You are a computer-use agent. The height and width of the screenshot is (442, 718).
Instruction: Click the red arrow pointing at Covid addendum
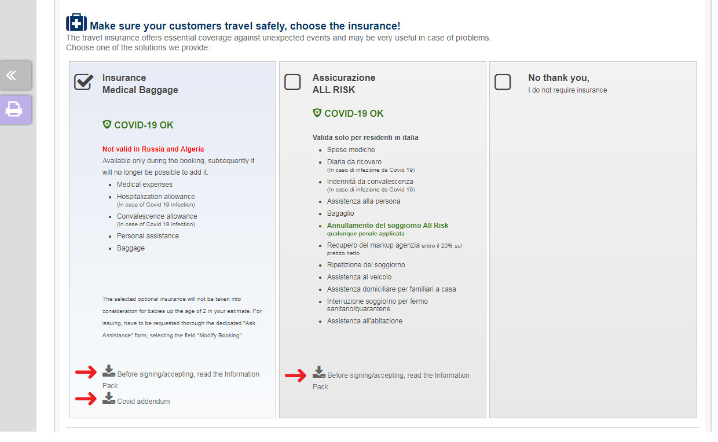point(86,399)
